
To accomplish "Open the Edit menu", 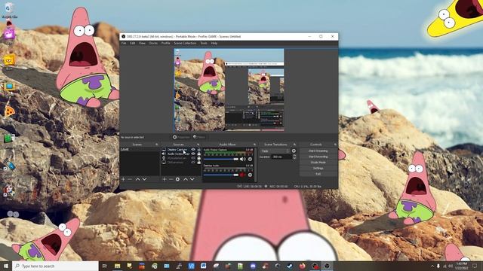I will pos(133,44).
